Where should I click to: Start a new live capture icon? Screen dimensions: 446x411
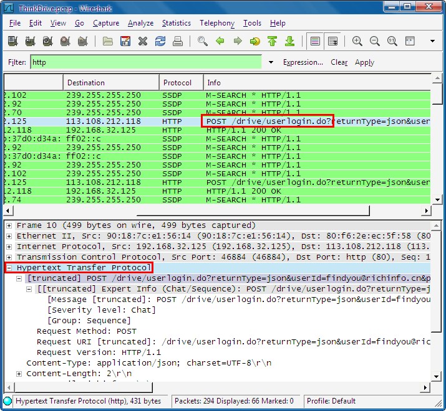[x=48, y=41]
